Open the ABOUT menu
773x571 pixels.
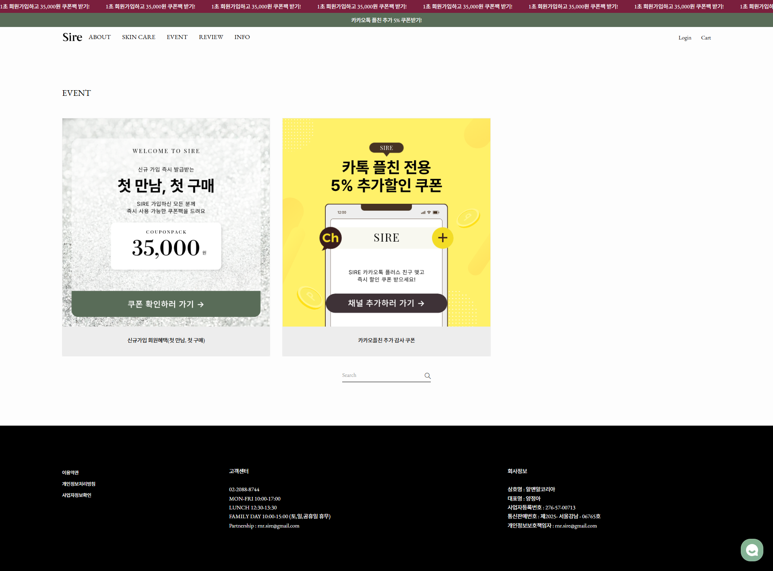99,37
